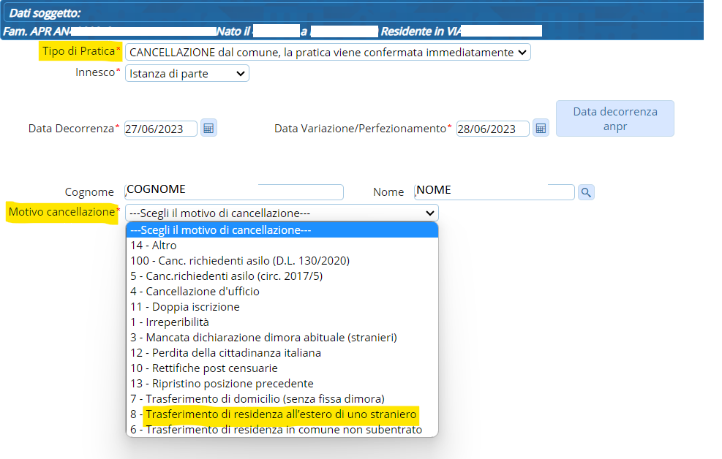Open the Innesco dropdown
This screenshot has width=722, height=459.
pyautogui.click(x=187, y=73)
